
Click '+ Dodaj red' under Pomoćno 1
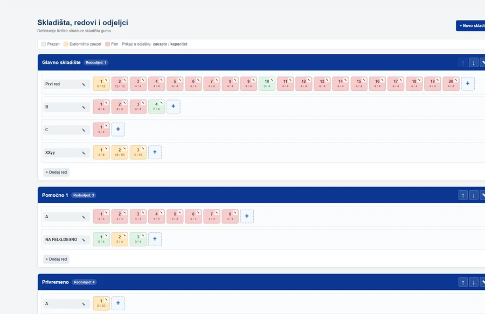56,259
